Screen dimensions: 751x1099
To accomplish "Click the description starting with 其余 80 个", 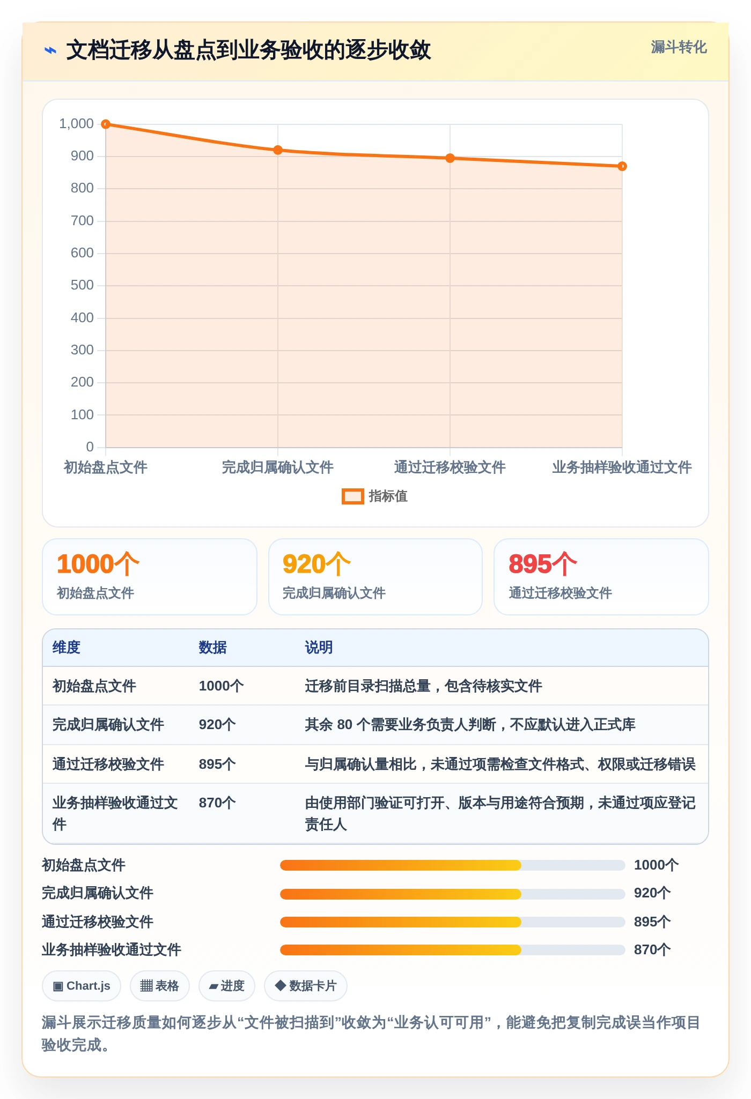I will 470,725.
